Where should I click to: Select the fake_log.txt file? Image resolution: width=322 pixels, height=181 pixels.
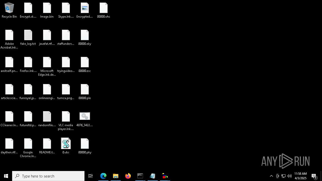[x=28, y=38]
